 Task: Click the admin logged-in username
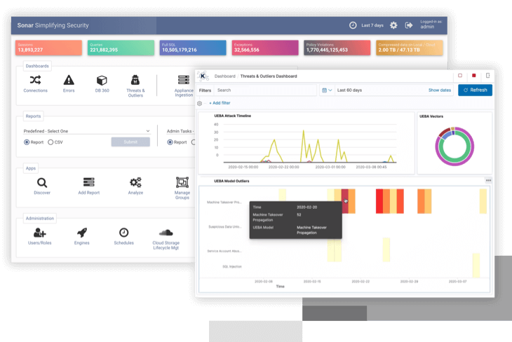click(427, 27)
